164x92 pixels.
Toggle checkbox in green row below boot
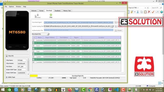pos(34,49)
